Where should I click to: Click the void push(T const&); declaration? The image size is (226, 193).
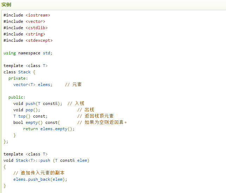pyautogui.click(x=38, y=104)
